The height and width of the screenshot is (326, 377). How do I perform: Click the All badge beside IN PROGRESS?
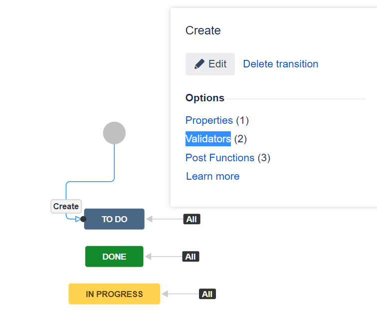(207, 294)
